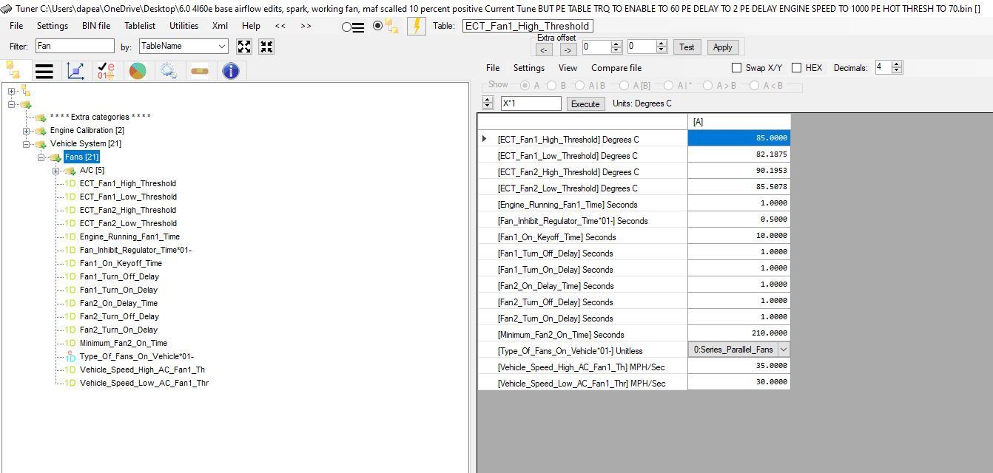Image resolution: width=993 pixels, height=473 pixels.
Task: Open the Compare file menu
Action: (x=616, y=68)
